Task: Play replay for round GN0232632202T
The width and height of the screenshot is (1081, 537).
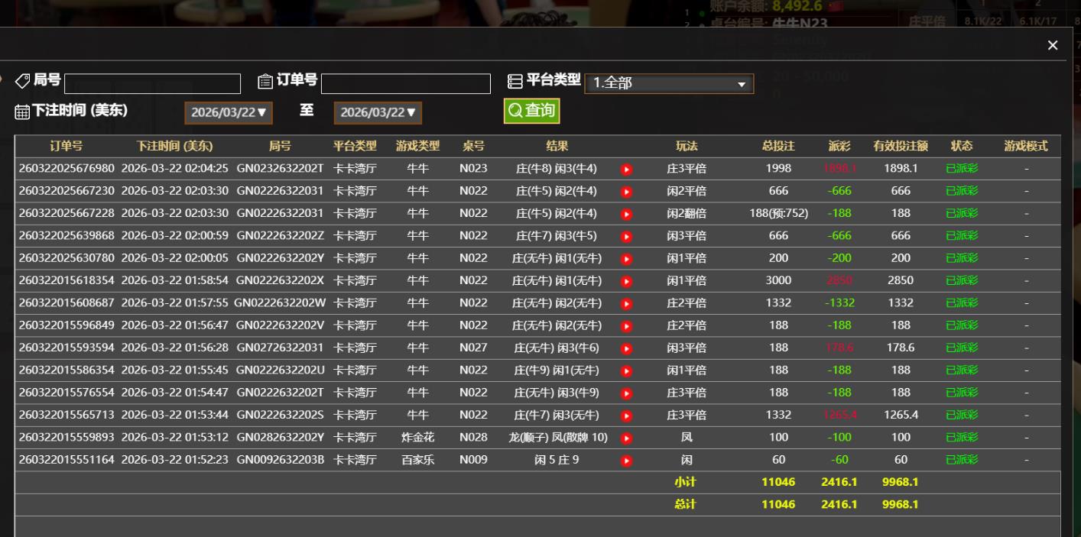Action: (626, 170)
